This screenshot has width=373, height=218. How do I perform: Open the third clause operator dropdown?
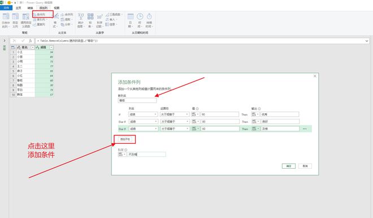pyautogui.click(x=175, y=129)
